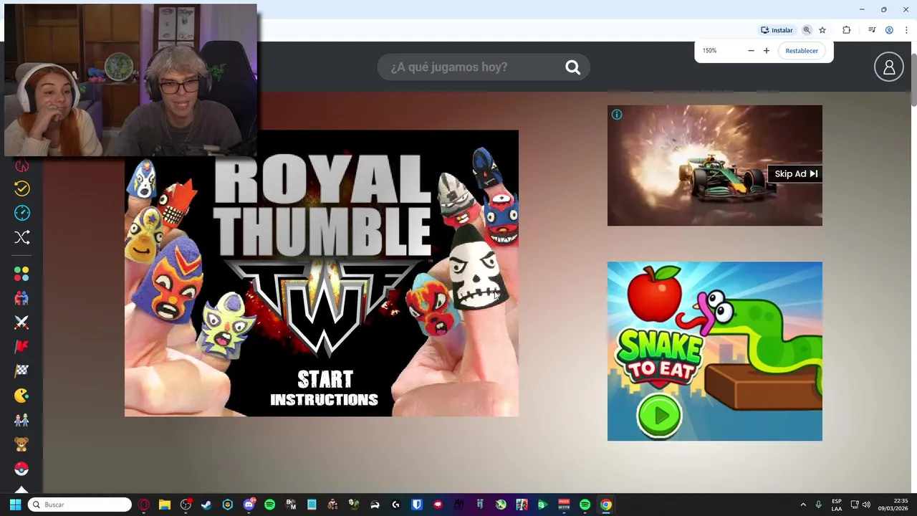Open the two-player arm-wrestling category icon
Image resolution: width=917 pixels, height=516 pixels.
pos(21,299)
